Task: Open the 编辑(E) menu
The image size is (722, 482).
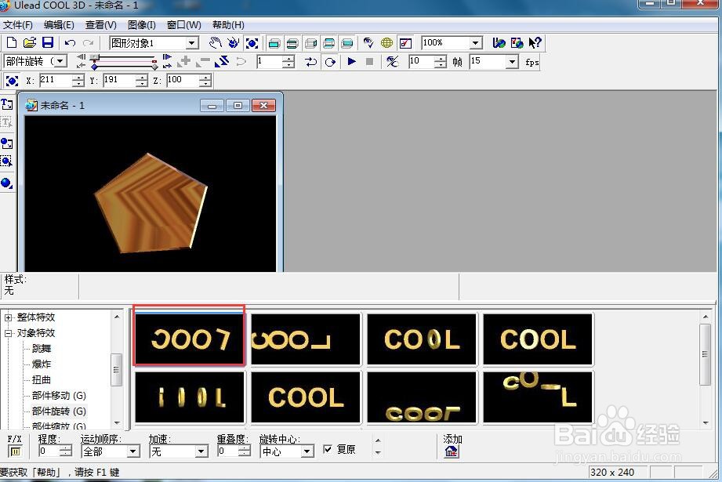Action: click(x=59, y=25)
